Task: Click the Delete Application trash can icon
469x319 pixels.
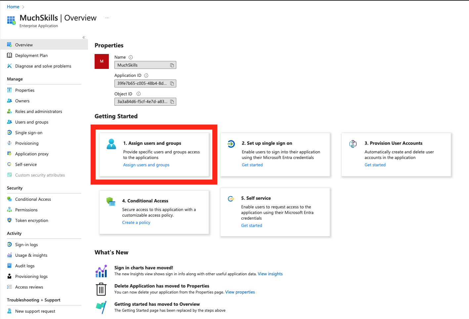Action: click(x=101, y=289)
